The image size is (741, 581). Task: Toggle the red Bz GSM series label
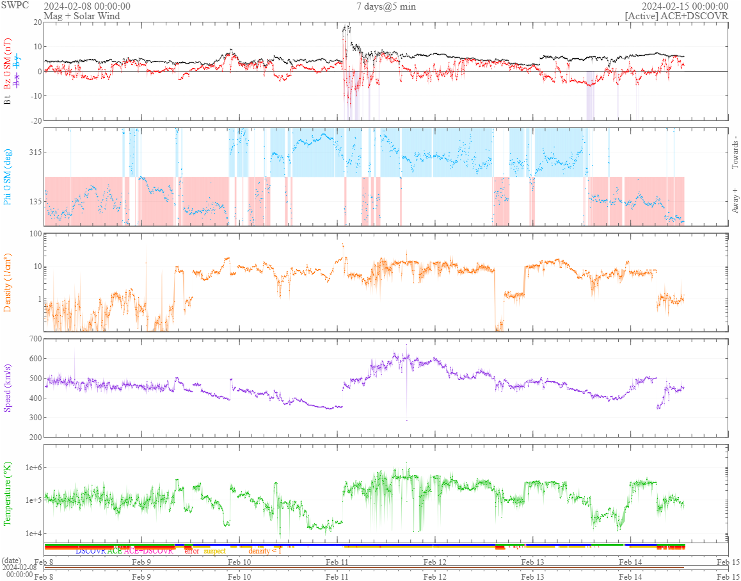point(8,65)
